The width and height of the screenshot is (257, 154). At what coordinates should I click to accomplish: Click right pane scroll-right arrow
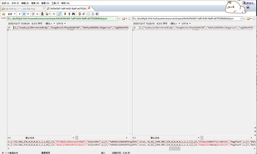coord(251,138)
